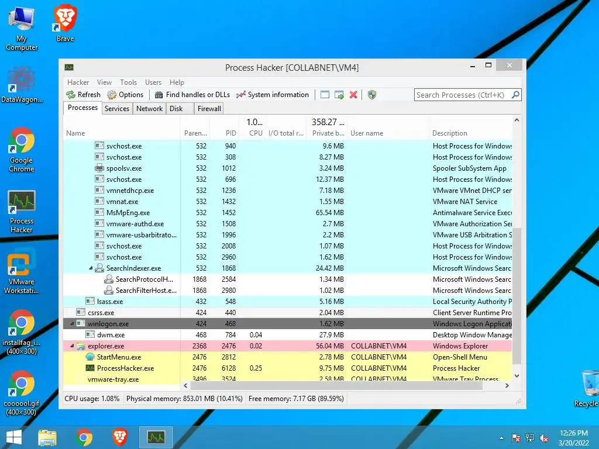The height and width of the screenshot is (449, 599).
Task: Sort by PID column header
Action: tap(225, 133)
